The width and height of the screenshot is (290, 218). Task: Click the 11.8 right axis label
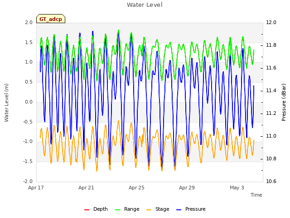[271, 45]
